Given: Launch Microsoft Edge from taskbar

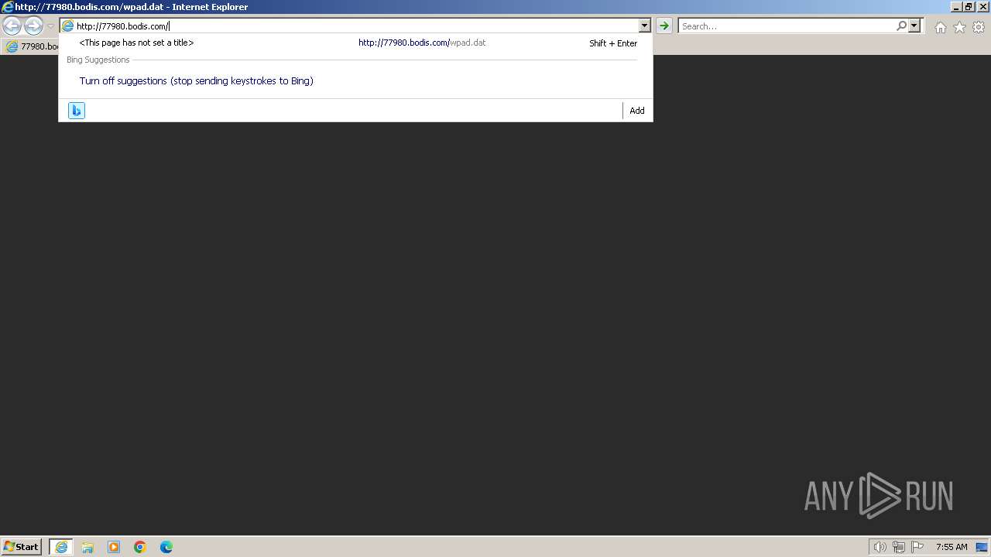Looking at the screenshot, I should pyautogui.click(x=166, y=547).
